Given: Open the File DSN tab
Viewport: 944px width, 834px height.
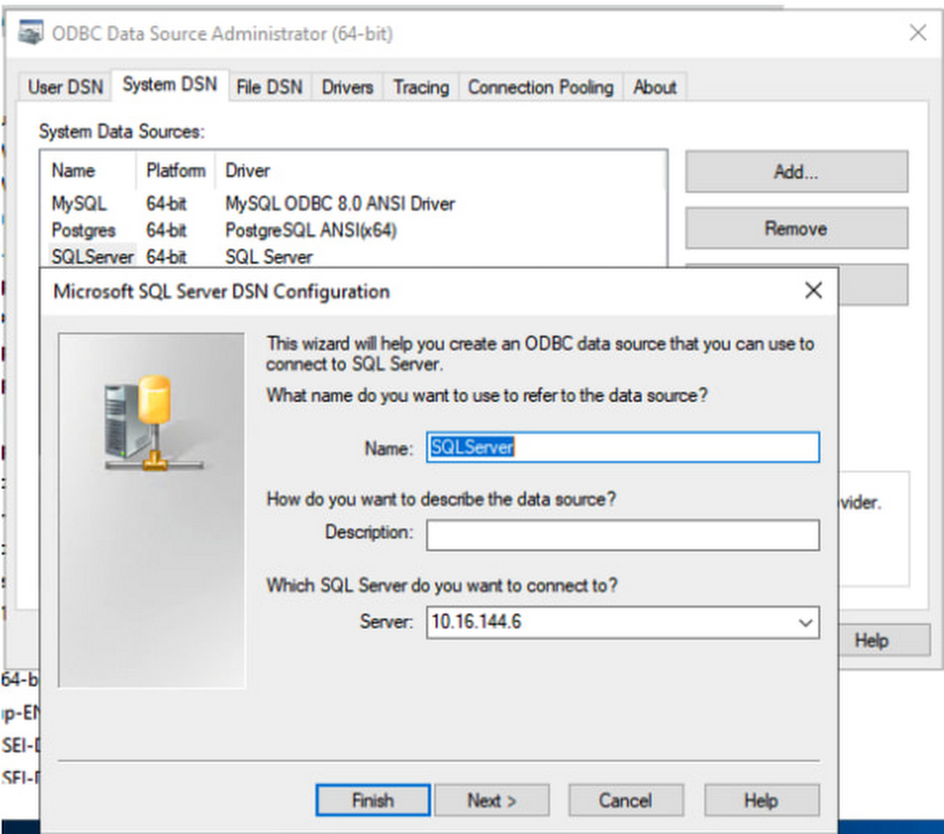Looking at the screenshot, I should pyautogui.click(x=270, y=87).
